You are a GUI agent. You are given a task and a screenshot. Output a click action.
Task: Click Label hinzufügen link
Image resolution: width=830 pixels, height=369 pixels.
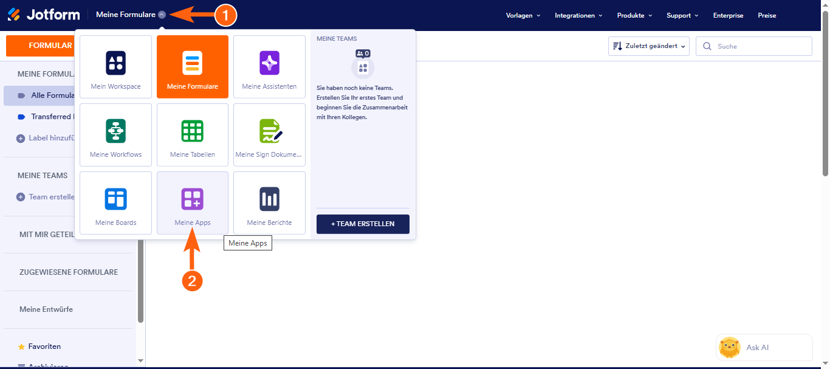[x=52, y=138]
